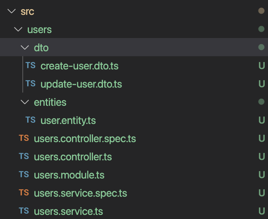Viewport: 268px width, 219px height.
Task: Click the U untracked badge of update-user.dto.ts
Action: click(262, 84)
